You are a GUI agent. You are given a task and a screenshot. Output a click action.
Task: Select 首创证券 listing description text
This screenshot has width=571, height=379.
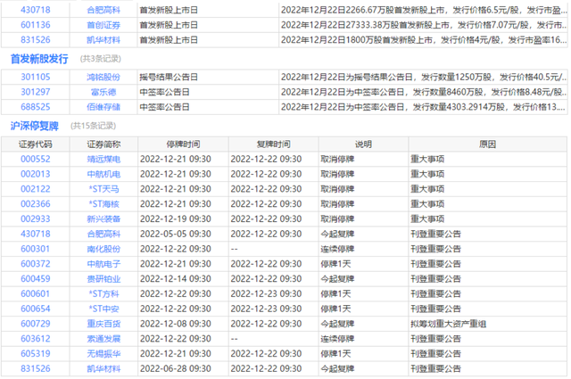424,25
